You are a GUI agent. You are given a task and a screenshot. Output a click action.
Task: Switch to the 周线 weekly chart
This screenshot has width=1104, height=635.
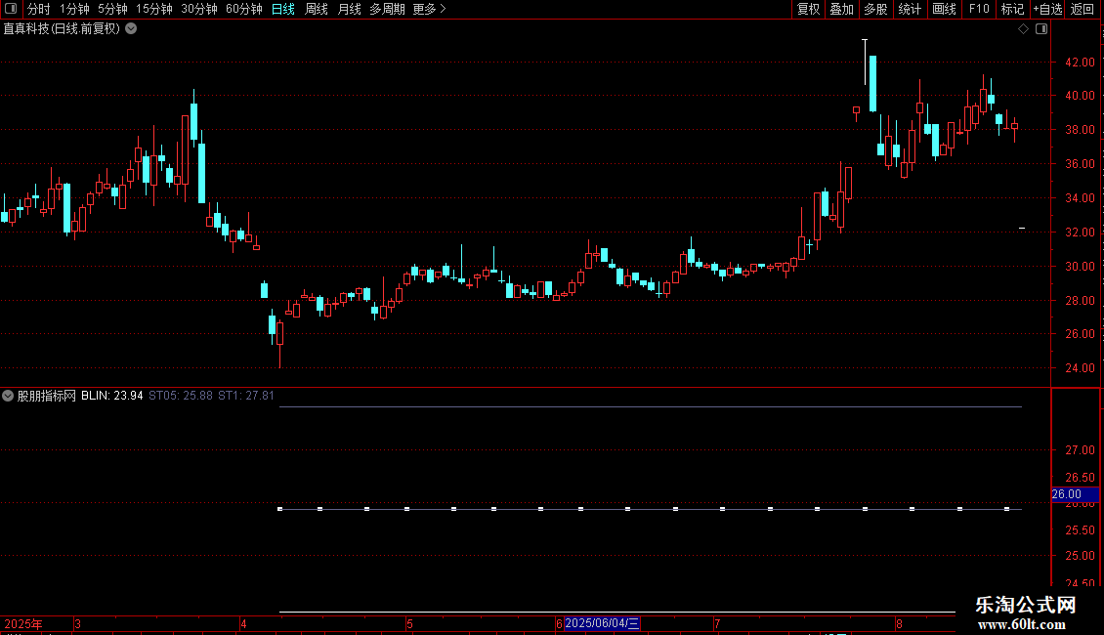click(x=317, y=9)
